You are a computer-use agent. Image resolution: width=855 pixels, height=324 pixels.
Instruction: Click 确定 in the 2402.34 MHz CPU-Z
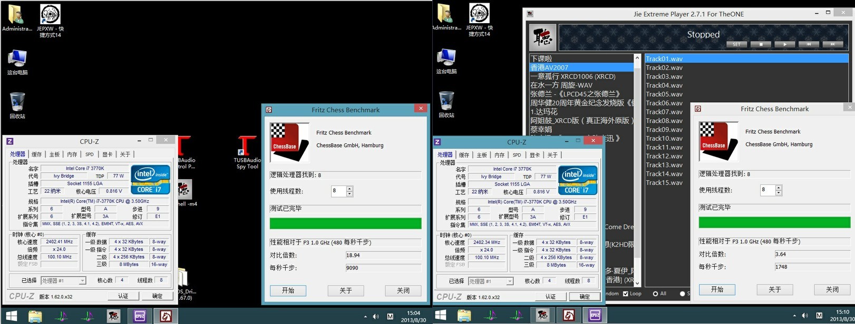(x=585, y=297)
